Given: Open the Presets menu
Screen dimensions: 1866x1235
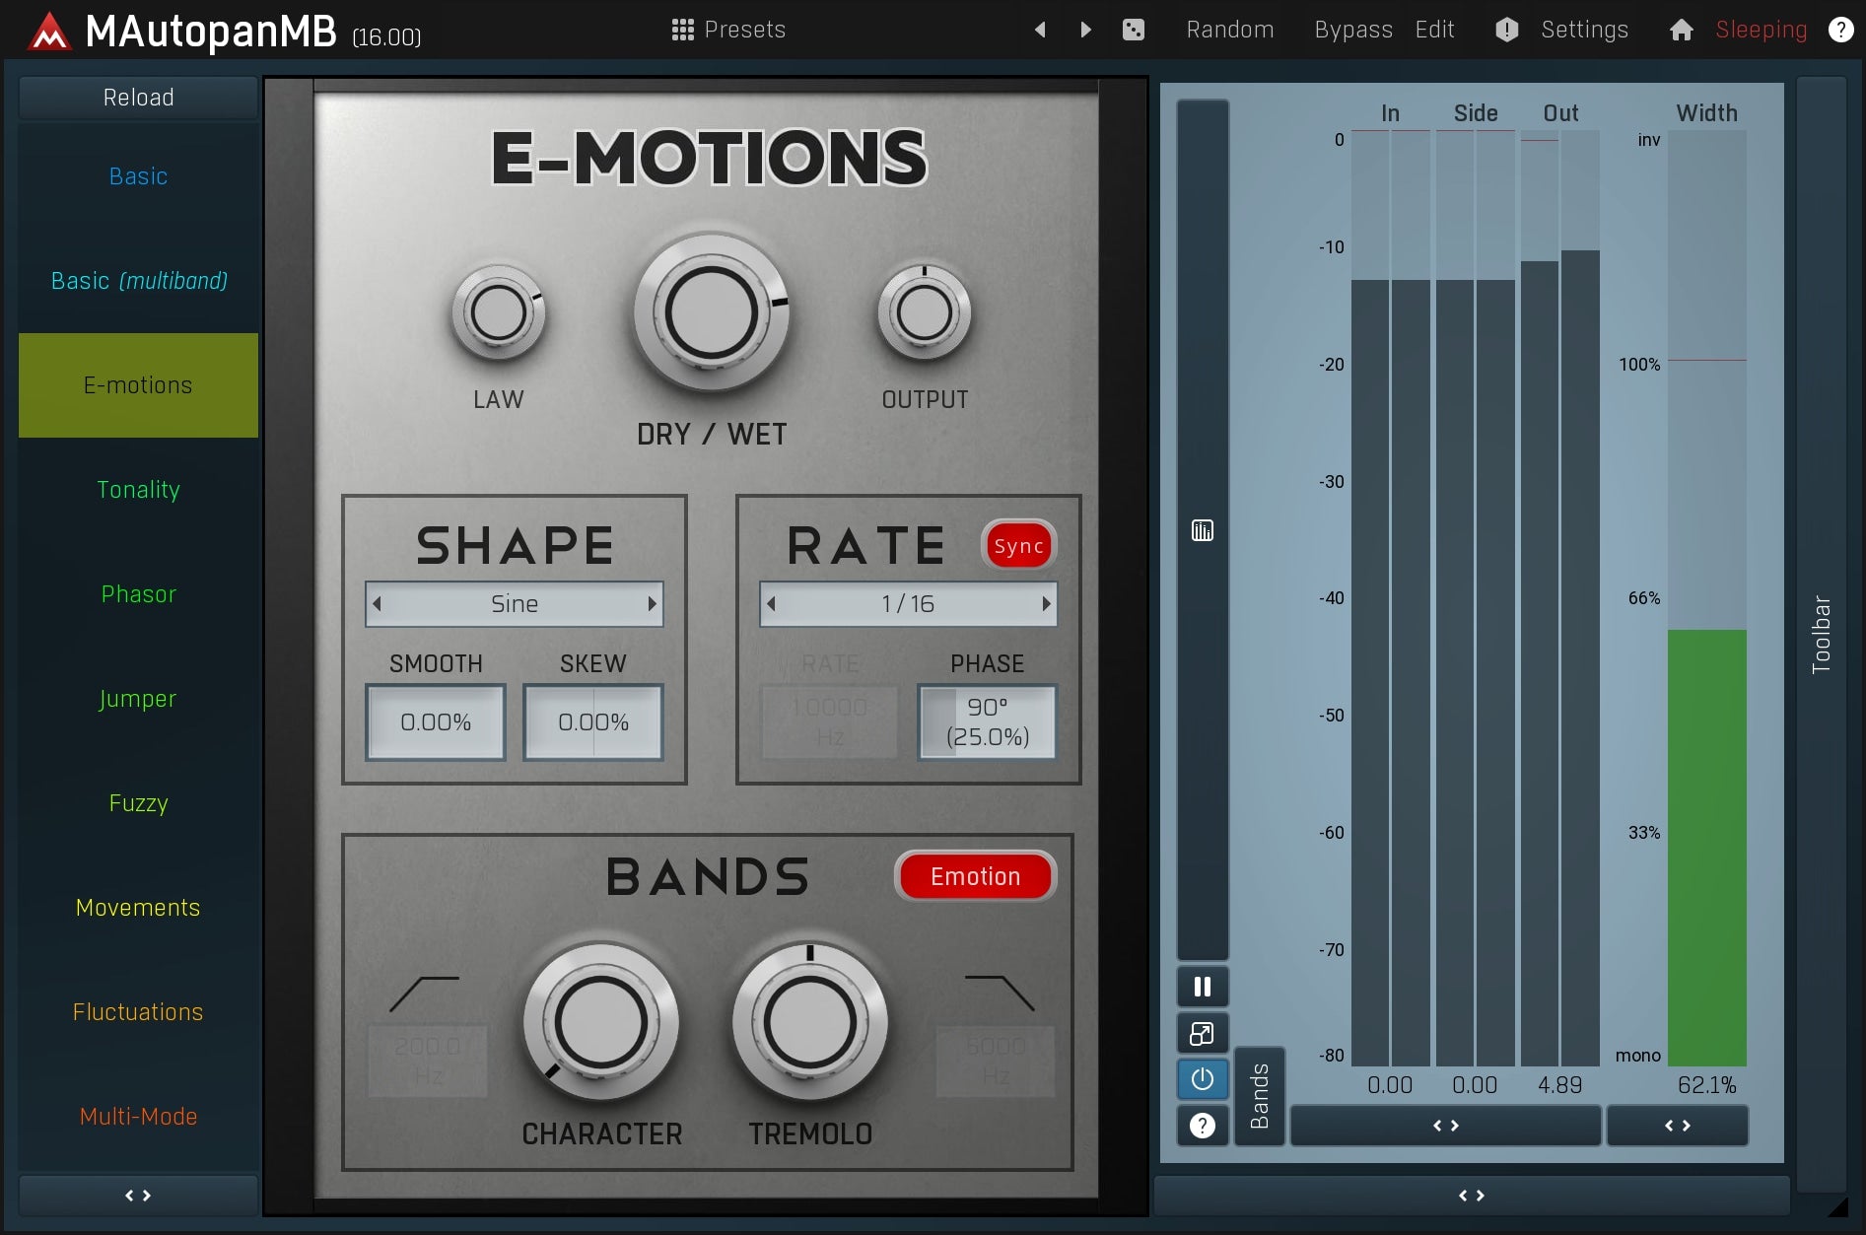Looking at the screenshot, I should (x=729, y=30).
